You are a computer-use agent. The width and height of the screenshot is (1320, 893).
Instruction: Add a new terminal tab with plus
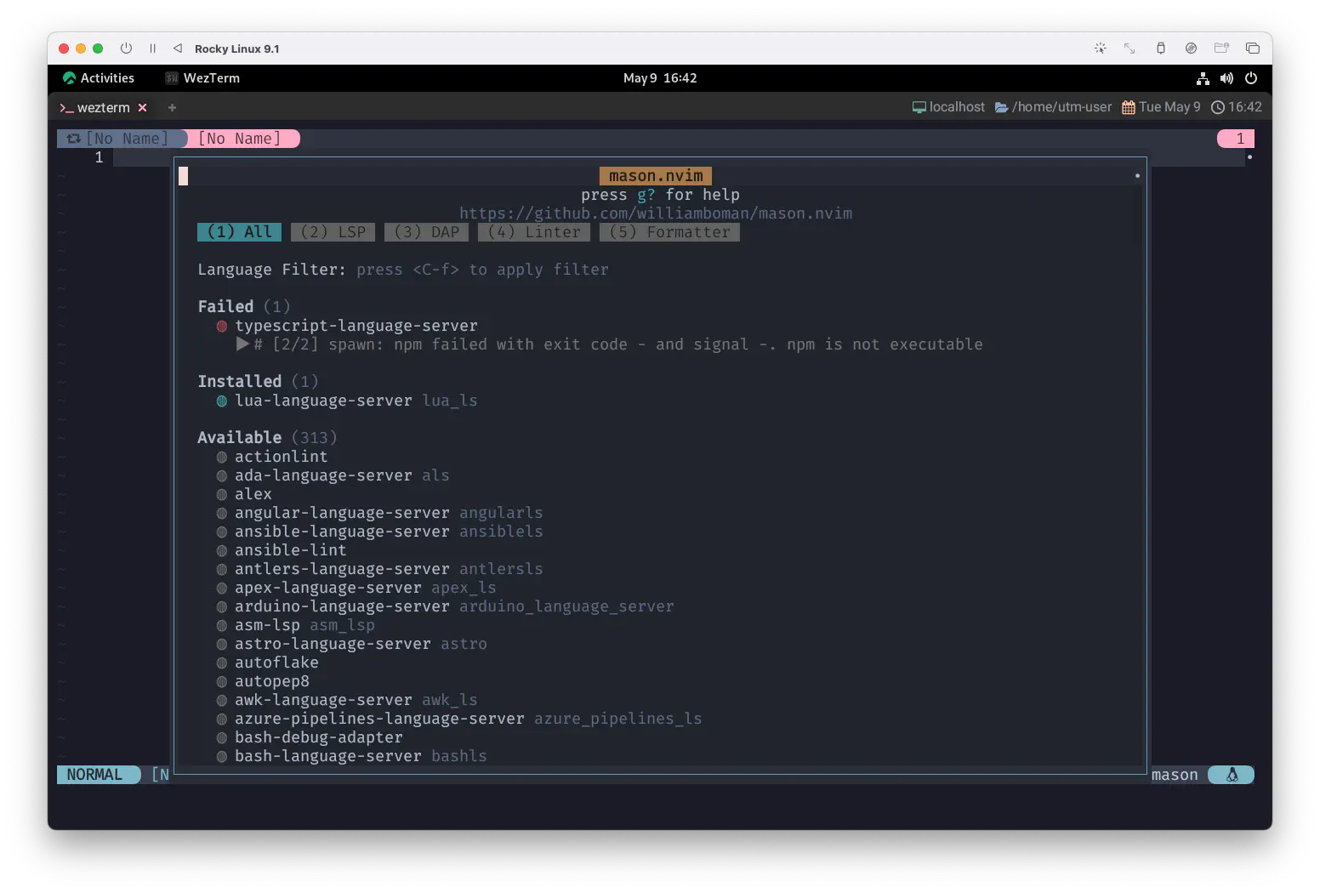pyautogui.click(x=173, y=108)
